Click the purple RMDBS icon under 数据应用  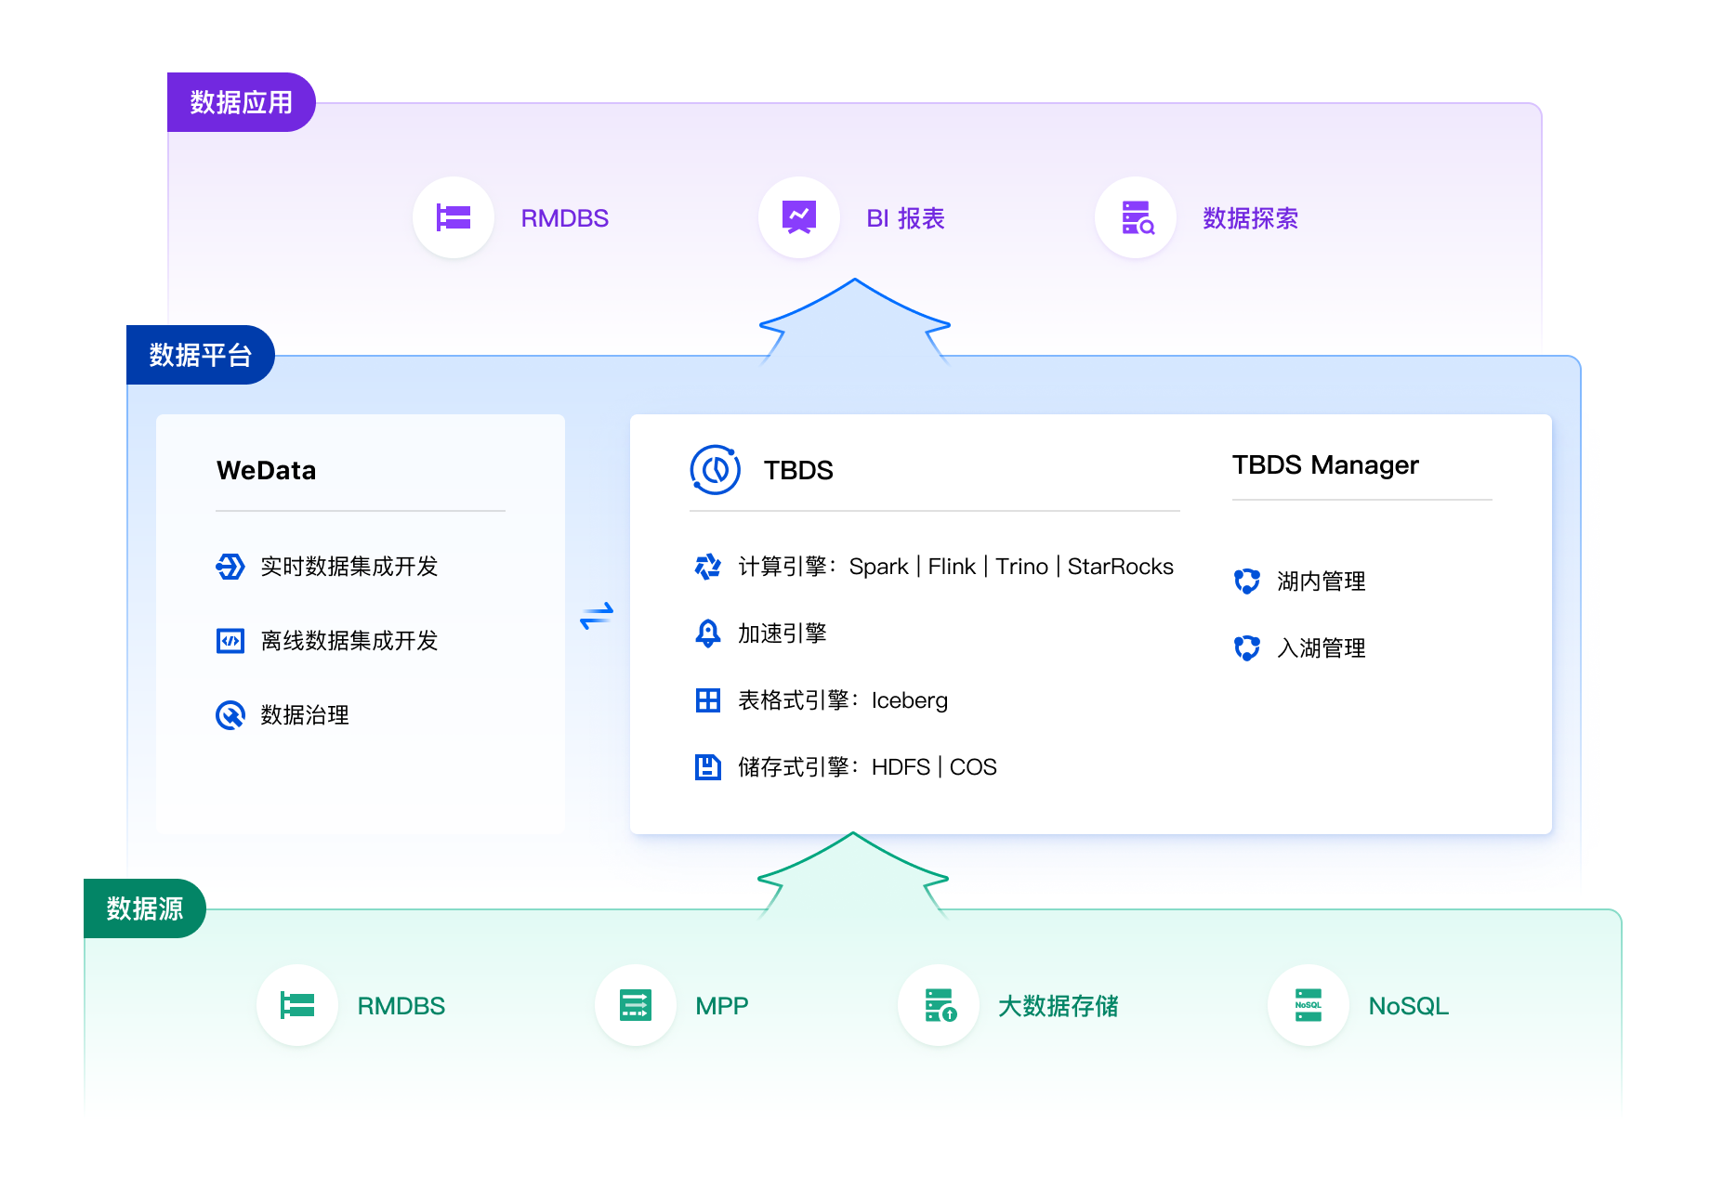tap(454, 217)
